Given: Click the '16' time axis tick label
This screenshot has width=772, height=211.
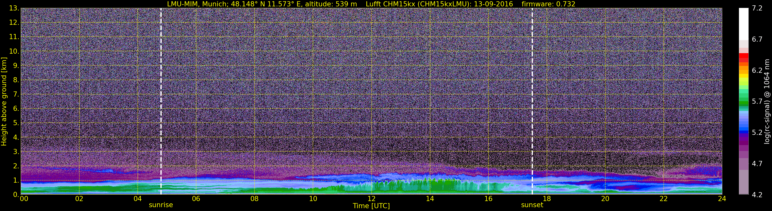Looking at the screenshot, I should tap(488, 199).
